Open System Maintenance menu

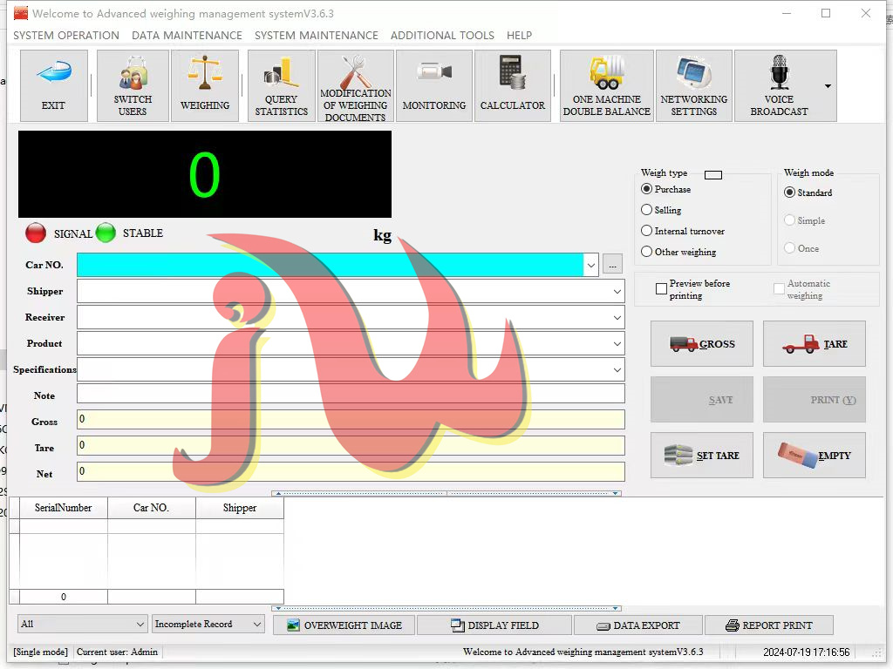[316, 35]
